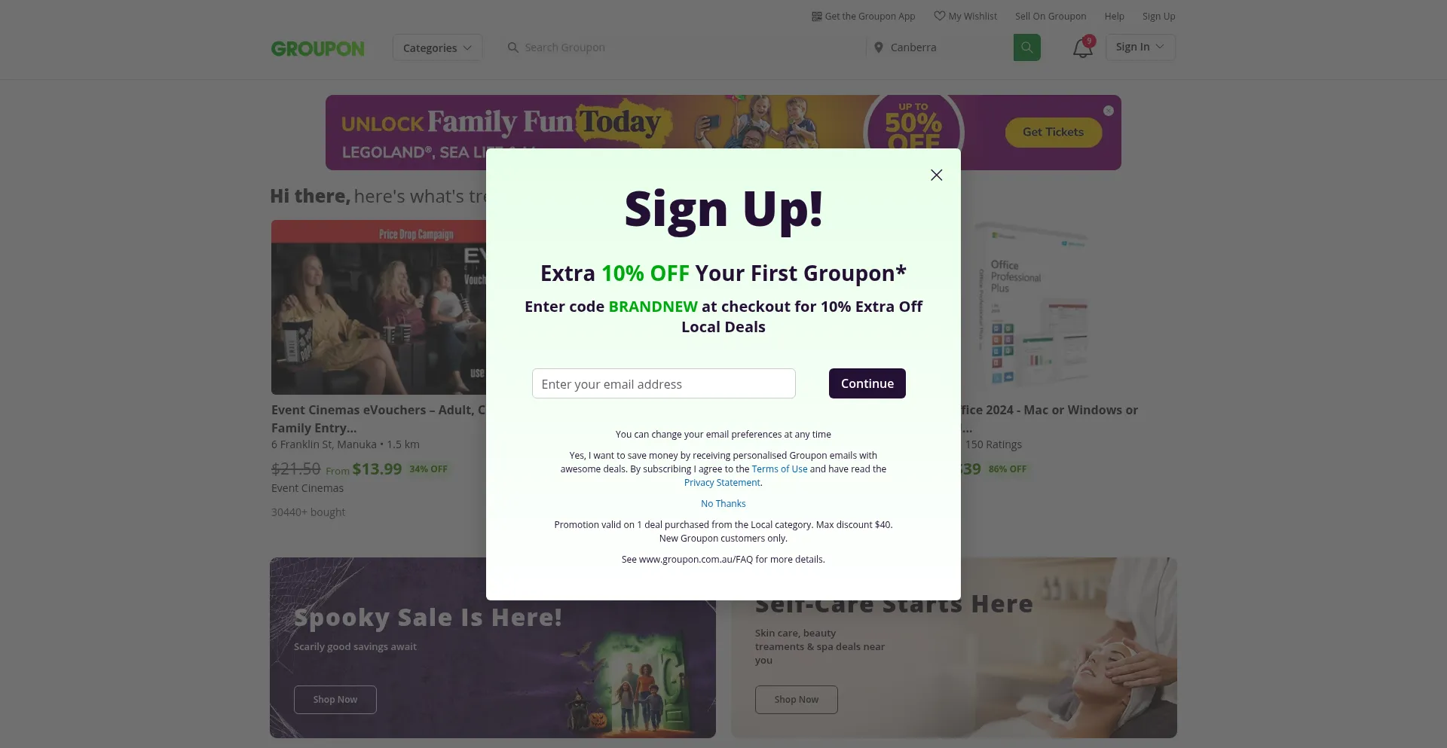The image size is (1447, 748).
Task: Decline the offer with No Thanks
Action: [723, 503]
